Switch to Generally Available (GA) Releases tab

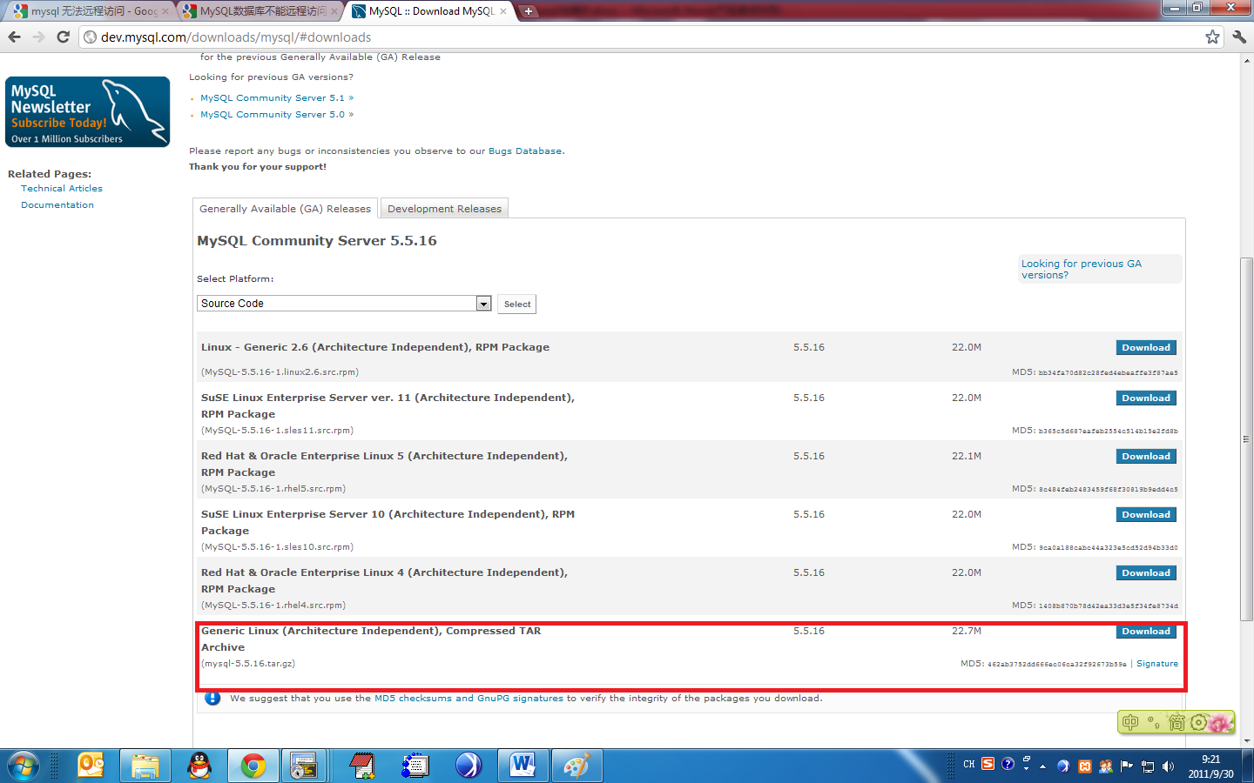pos(285,209)
